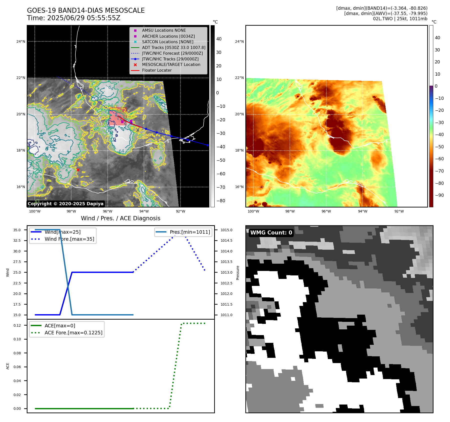Click the 1015.0 pressure axis tick
The width and height of the screenshot is (450, 422).
[226, 230]
